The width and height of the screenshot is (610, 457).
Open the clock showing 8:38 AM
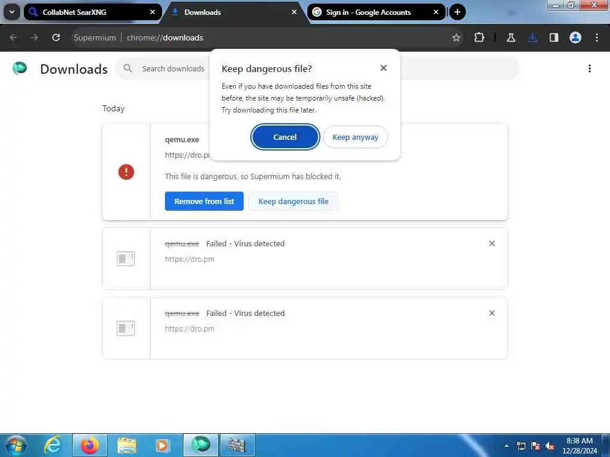pos(580,446)
